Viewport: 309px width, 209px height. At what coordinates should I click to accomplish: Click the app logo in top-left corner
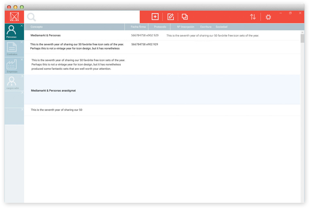14,17
